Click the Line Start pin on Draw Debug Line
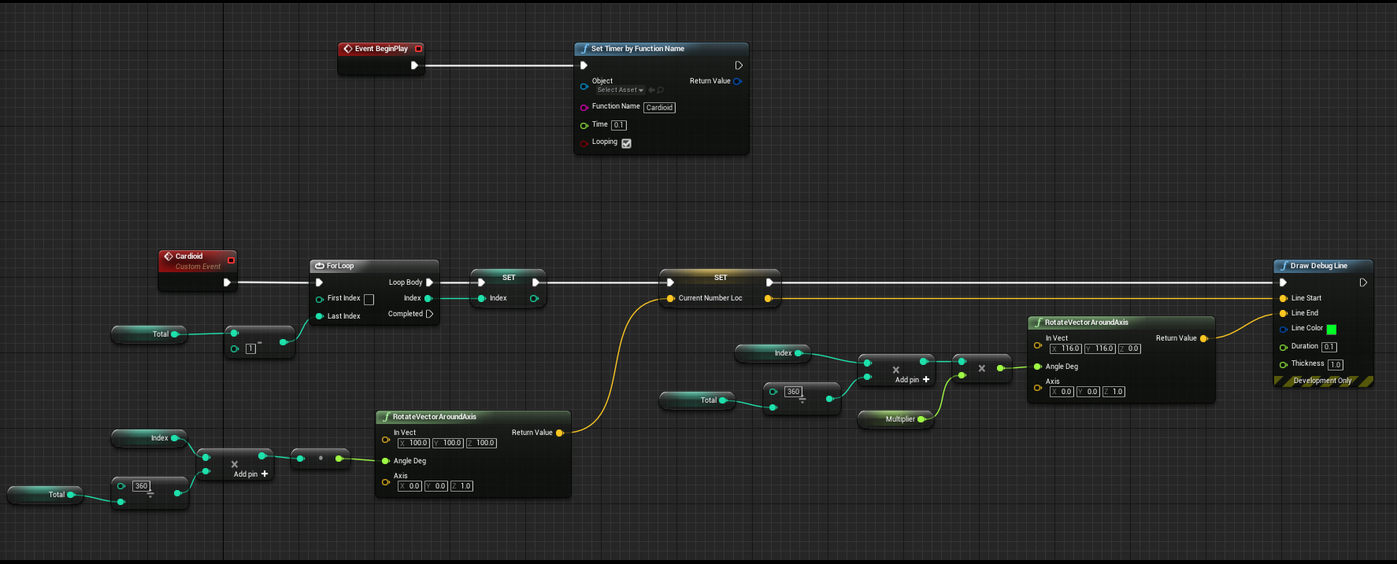 point(1284,298)
